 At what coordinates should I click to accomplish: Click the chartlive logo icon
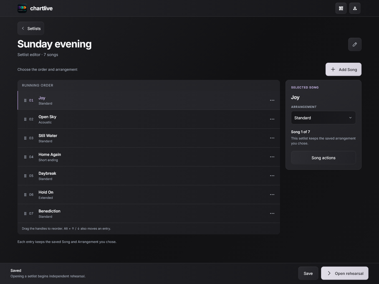22,8
